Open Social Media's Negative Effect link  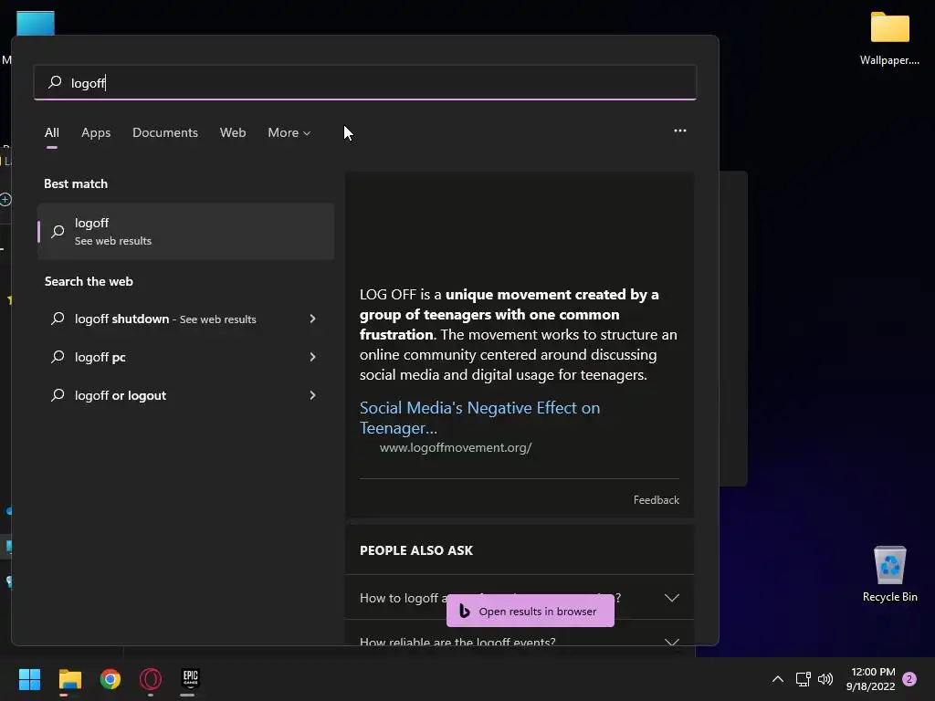(479, 418)
